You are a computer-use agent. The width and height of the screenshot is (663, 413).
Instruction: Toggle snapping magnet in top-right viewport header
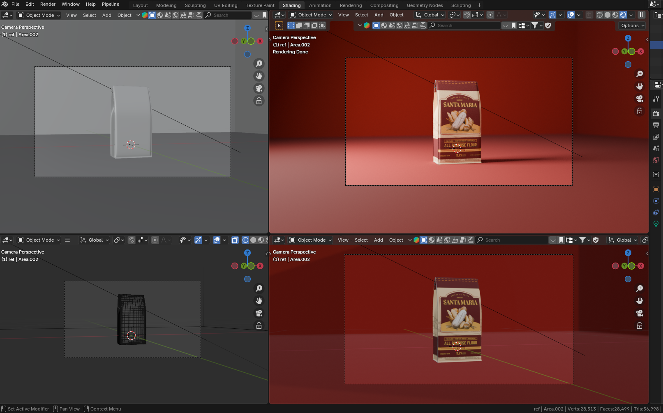point(467,15)
